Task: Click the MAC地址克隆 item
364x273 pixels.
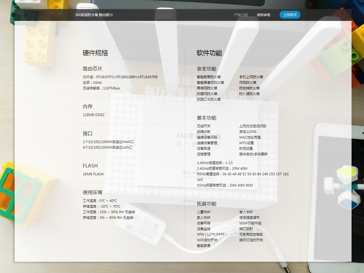Action: tap(250, 137)
